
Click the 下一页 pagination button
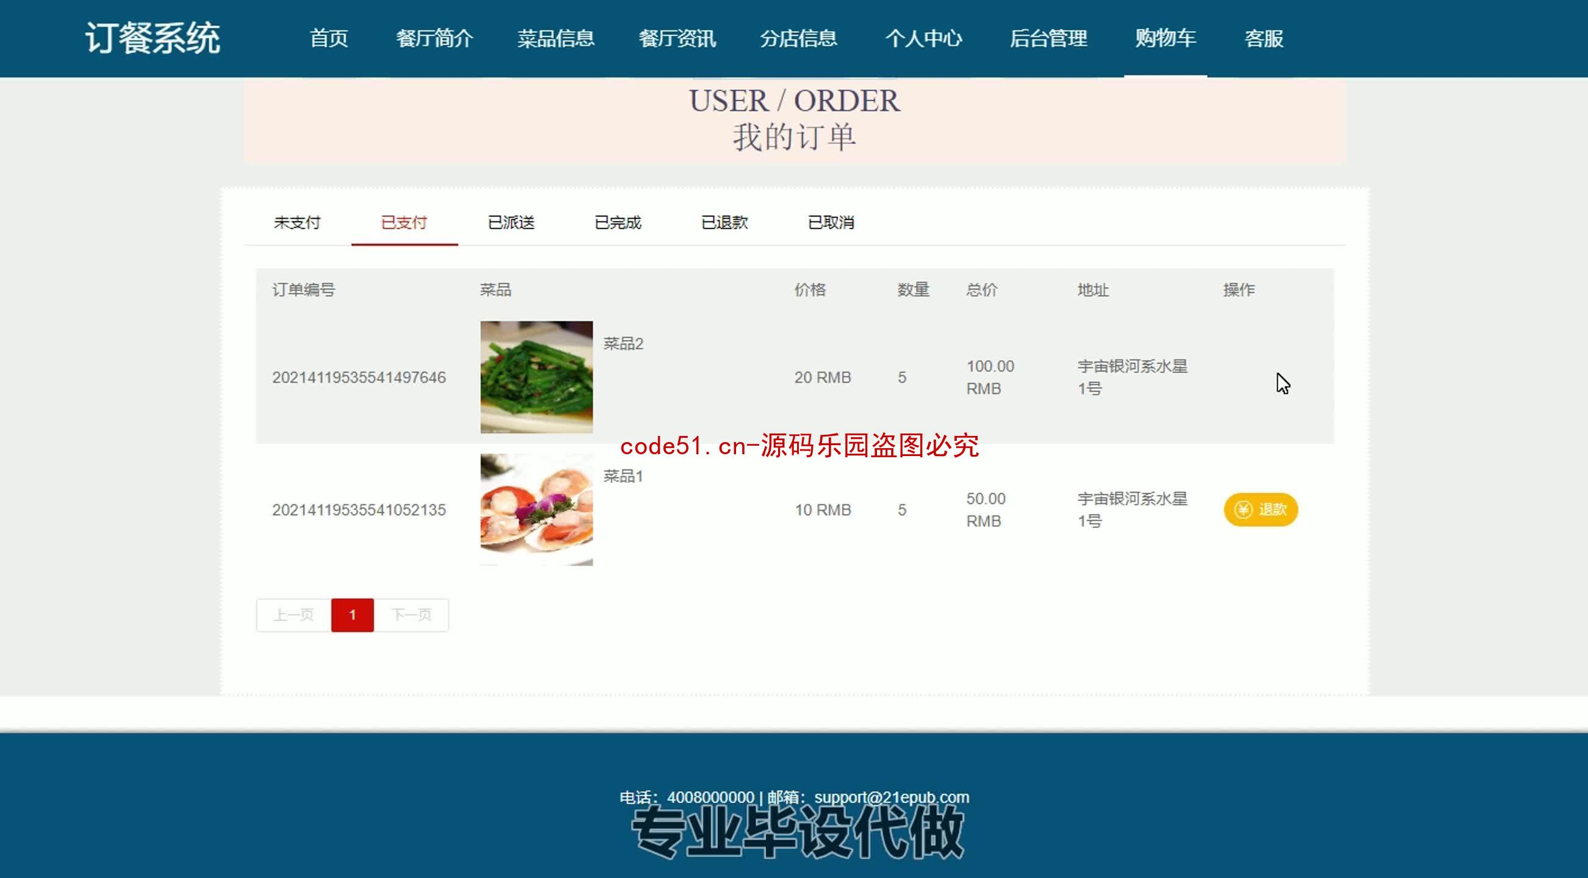(x=412, y=614)
